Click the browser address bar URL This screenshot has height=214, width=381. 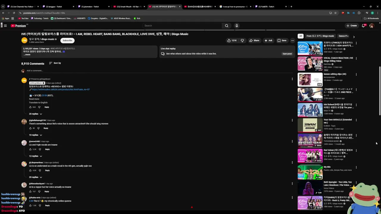click(44, 13)
